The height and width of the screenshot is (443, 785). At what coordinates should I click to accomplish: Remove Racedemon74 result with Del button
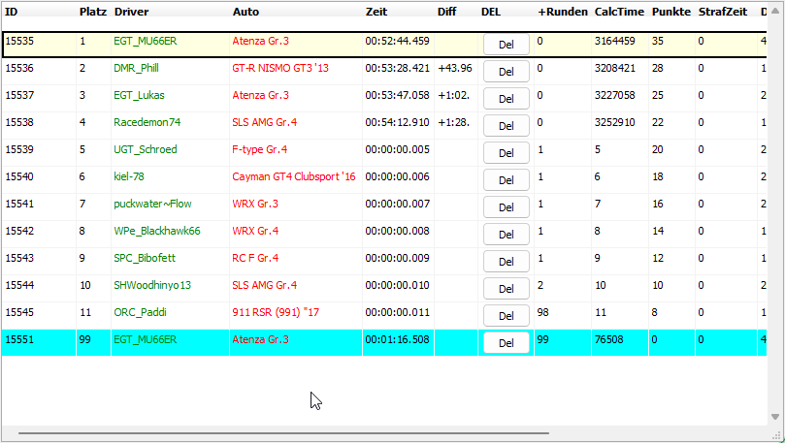(506, 125)
